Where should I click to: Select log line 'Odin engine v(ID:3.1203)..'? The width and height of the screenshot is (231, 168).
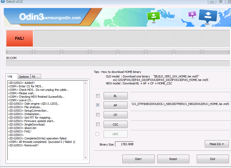coord(34,104)
